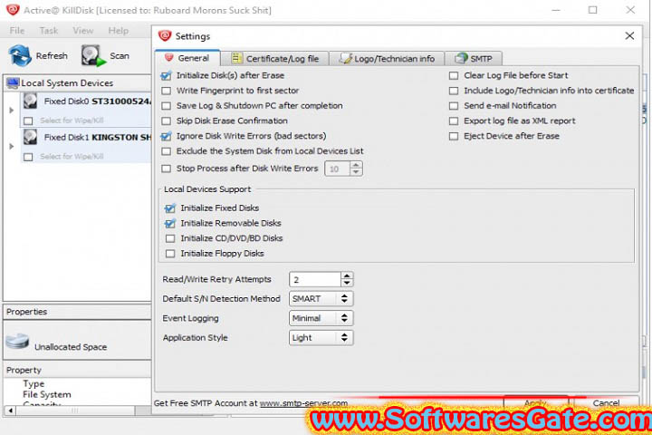This screenshot has height=435, width=652.
Task: Click the left arrow of horizontal scrollbar
Action: [10, 411]
